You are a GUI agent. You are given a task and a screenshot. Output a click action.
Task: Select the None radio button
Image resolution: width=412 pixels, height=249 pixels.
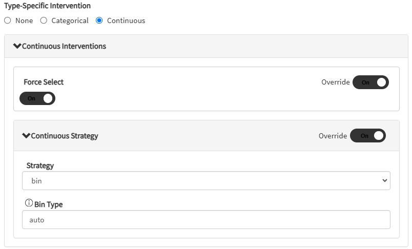[7, 20]
